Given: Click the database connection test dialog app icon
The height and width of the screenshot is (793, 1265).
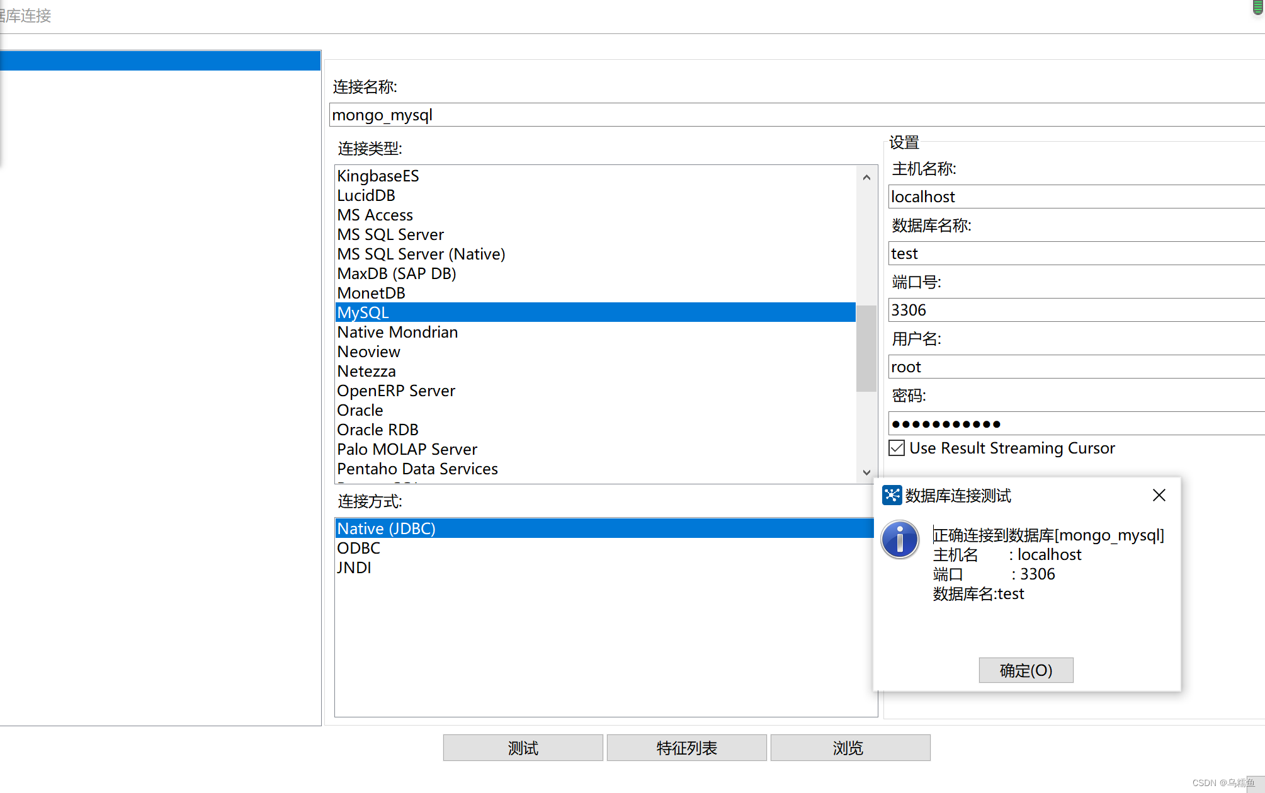Looking at the screenshot, I should coord(892,495).
